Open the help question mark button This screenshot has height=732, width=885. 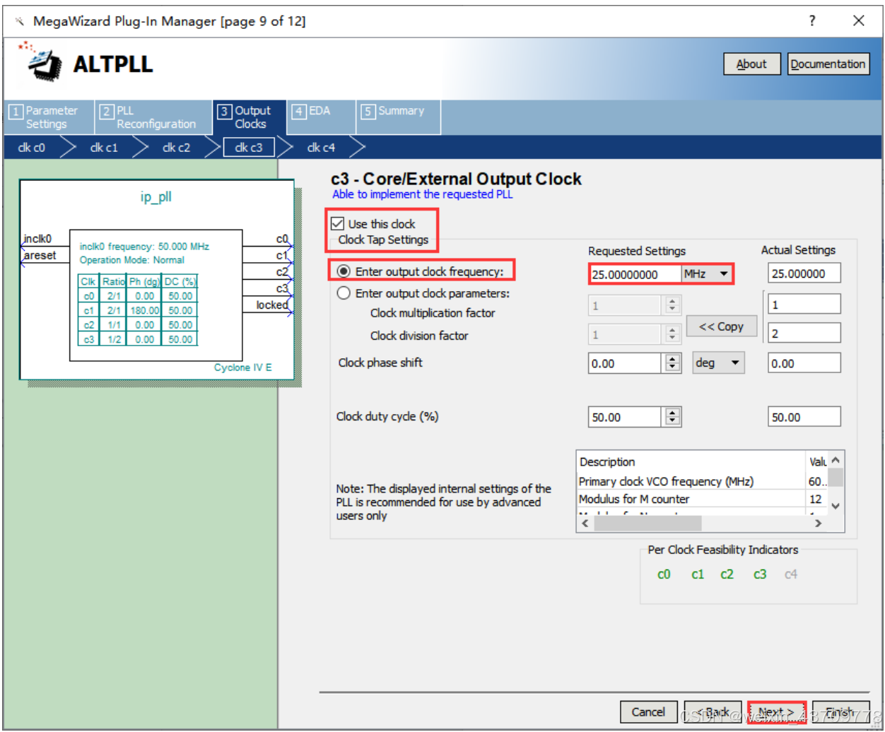click(812, 20)
